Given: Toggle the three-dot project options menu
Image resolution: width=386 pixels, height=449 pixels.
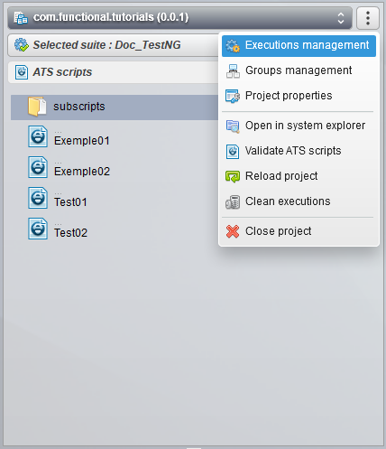Looking at the screenshot, I should tap(368, 18).
